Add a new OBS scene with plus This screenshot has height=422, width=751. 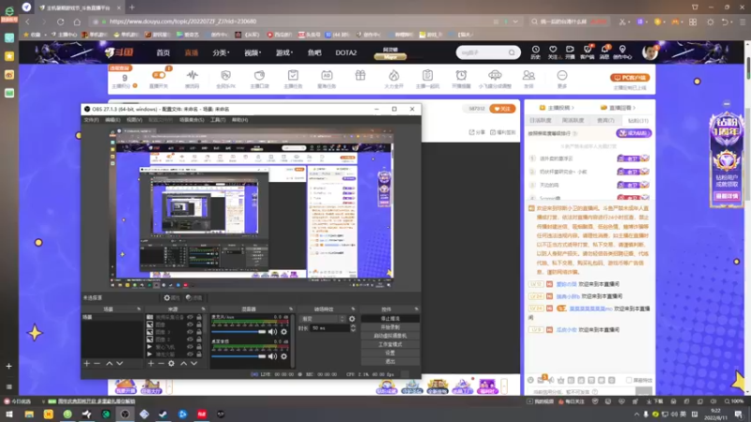(86, 364)
